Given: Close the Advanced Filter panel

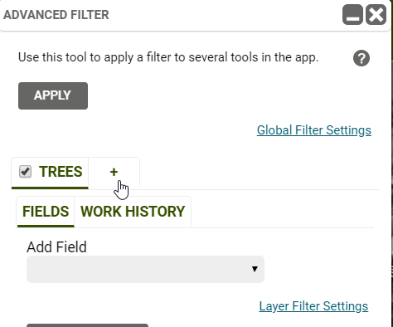Looking at the screenshot, I should [x=376, y=15].
